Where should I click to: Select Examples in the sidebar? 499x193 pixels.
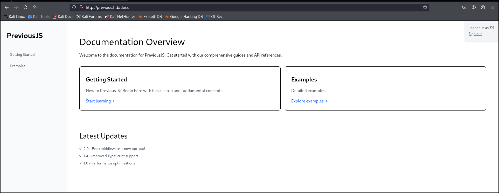pos(18,66)
